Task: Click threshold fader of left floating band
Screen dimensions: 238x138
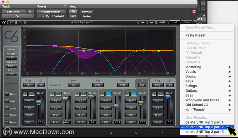Action: pos(39,103)
